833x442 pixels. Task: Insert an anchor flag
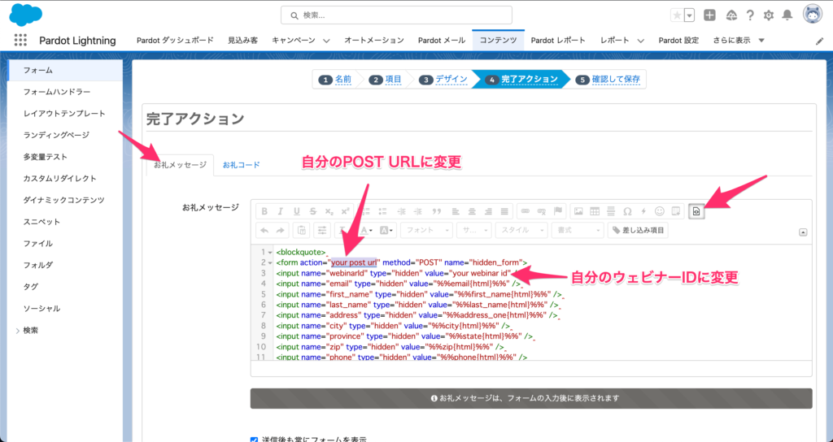[x=558, y=211]
